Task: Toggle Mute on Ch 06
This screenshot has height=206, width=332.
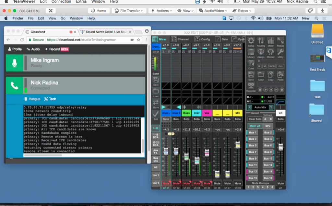Action: pyautogui.click(x=217, y=183)
